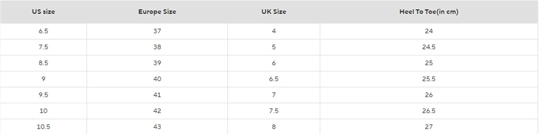
Task: Click heel to toe 24.5 value
Action: click(429, 47)
